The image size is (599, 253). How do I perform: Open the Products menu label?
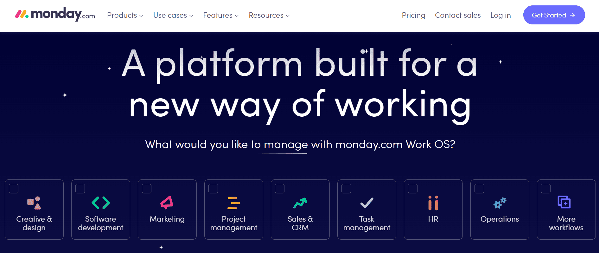click(x=122, y=15)
